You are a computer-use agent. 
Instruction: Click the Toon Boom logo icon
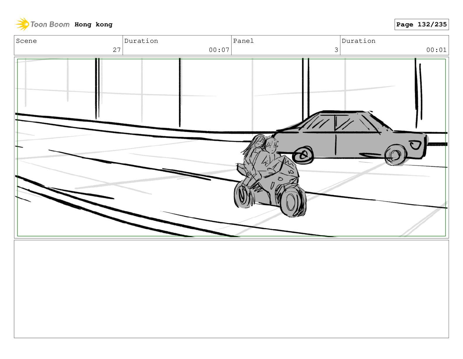click(22, 24)
